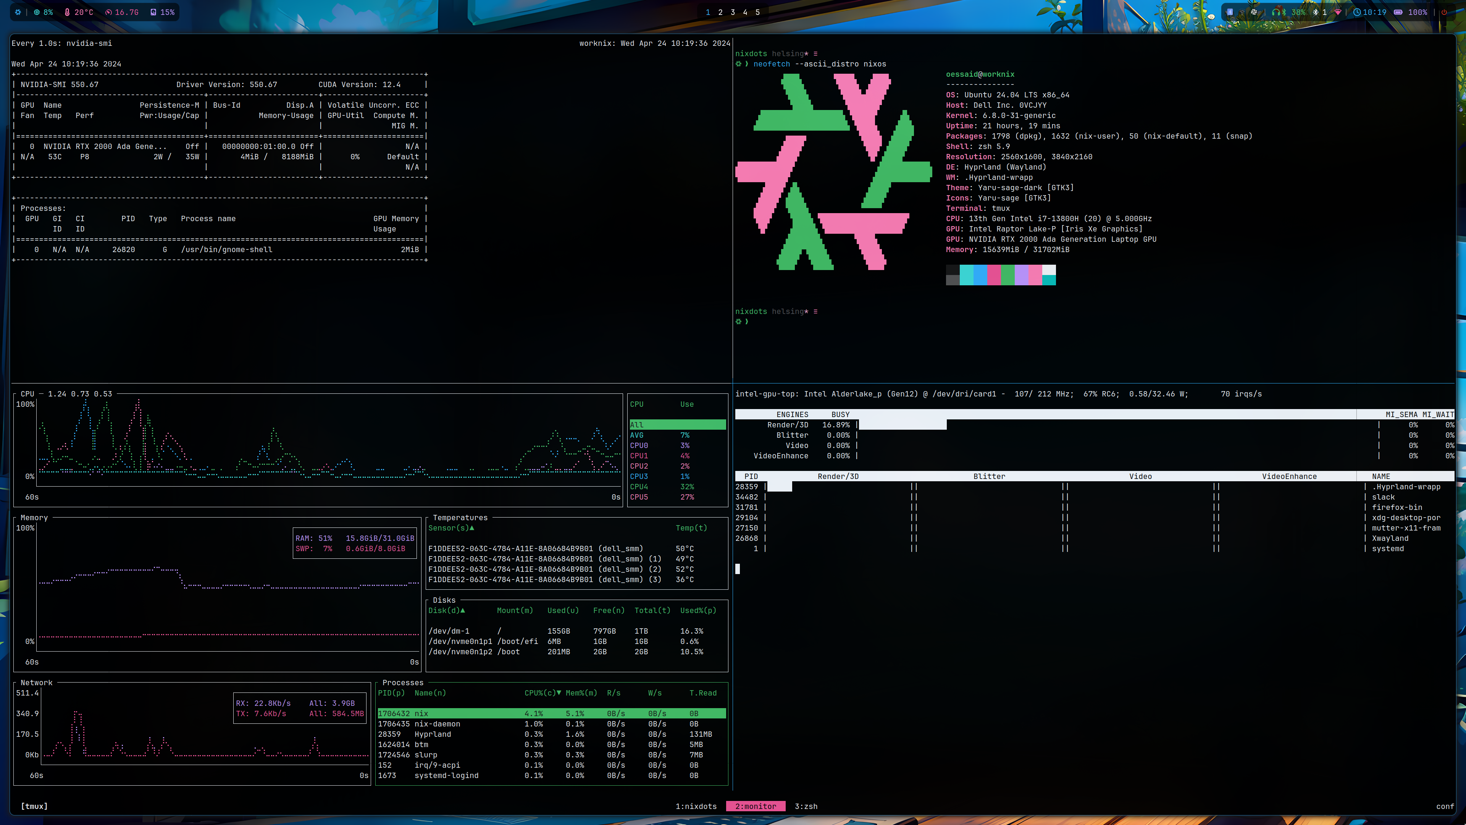Select the nix process row
1466x825 pixels.
pyautogui.click(x=551, y=713)
